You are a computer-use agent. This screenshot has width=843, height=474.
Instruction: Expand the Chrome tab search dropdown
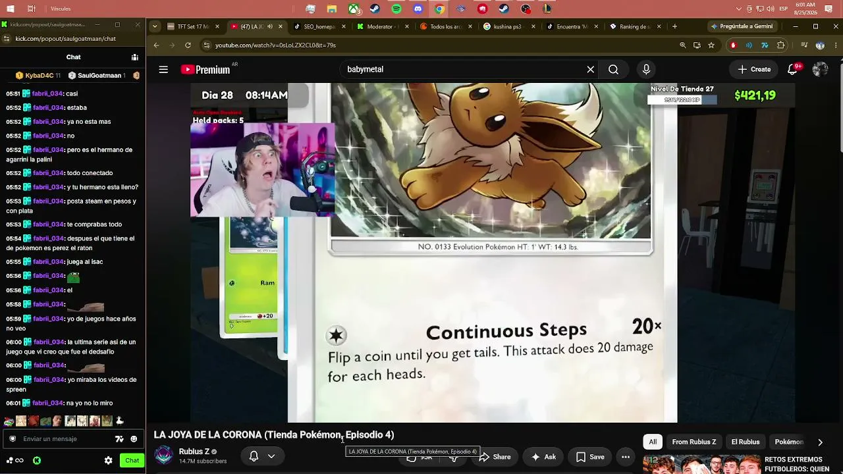(x=154, y=27)
